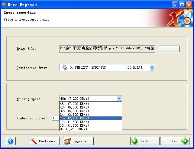The height and width of the screenshot is (149, 194).
Task: Go back with the Back button
Action: (145, 141)
